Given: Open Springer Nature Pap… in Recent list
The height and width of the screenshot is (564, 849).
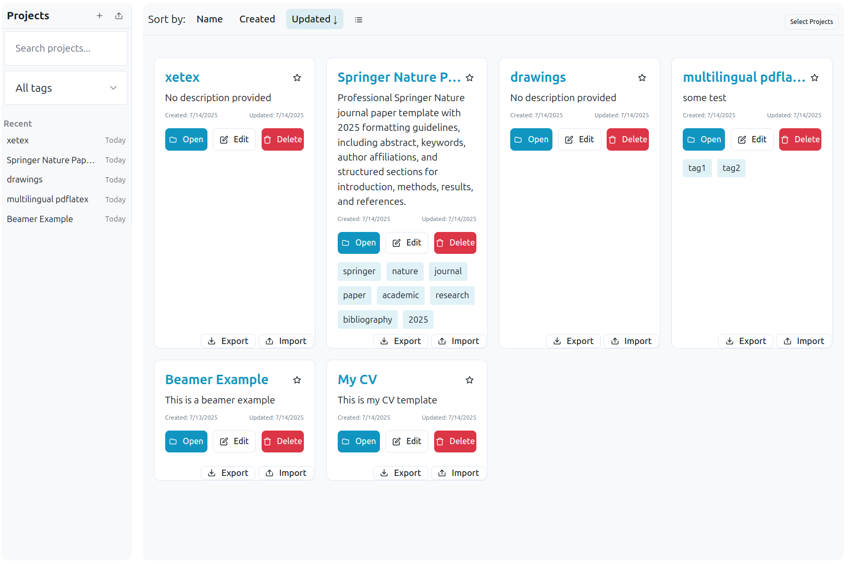Looking at the screenshot, I should tap(66, 160).
